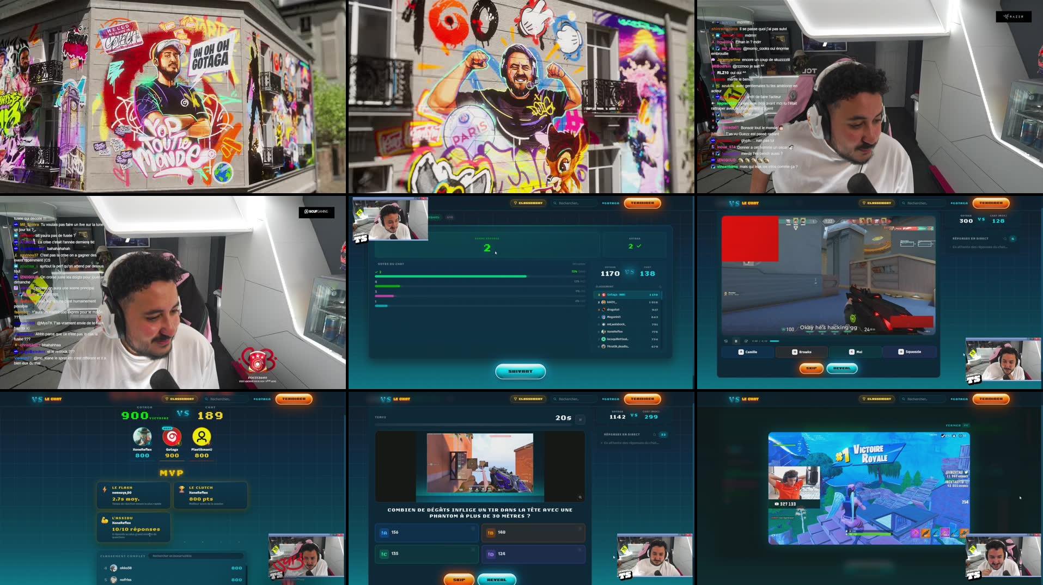Click the cyan clip progress bar

point(774,341)
